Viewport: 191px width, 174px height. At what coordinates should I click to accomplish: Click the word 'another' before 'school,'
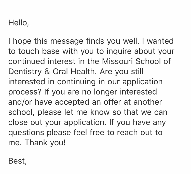point(148,102)
